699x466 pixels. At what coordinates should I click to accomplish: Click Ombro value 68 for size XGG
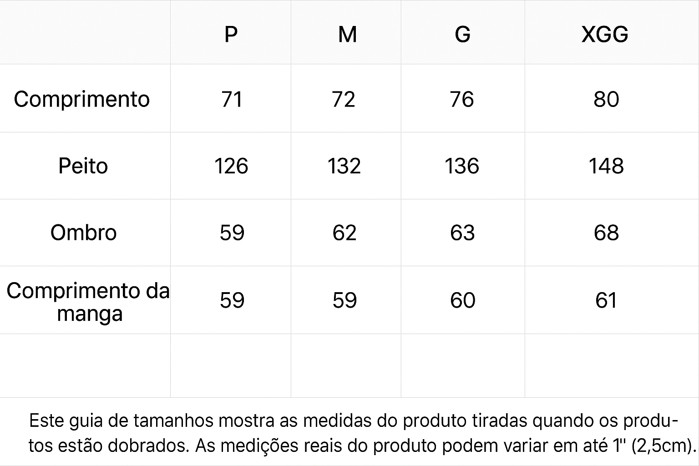point(606,233)
